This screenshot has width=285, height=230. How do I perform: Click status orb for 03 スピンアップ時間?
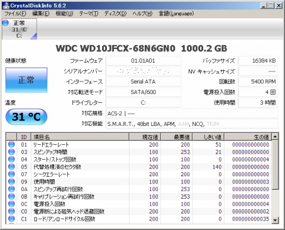pos(11,152)
